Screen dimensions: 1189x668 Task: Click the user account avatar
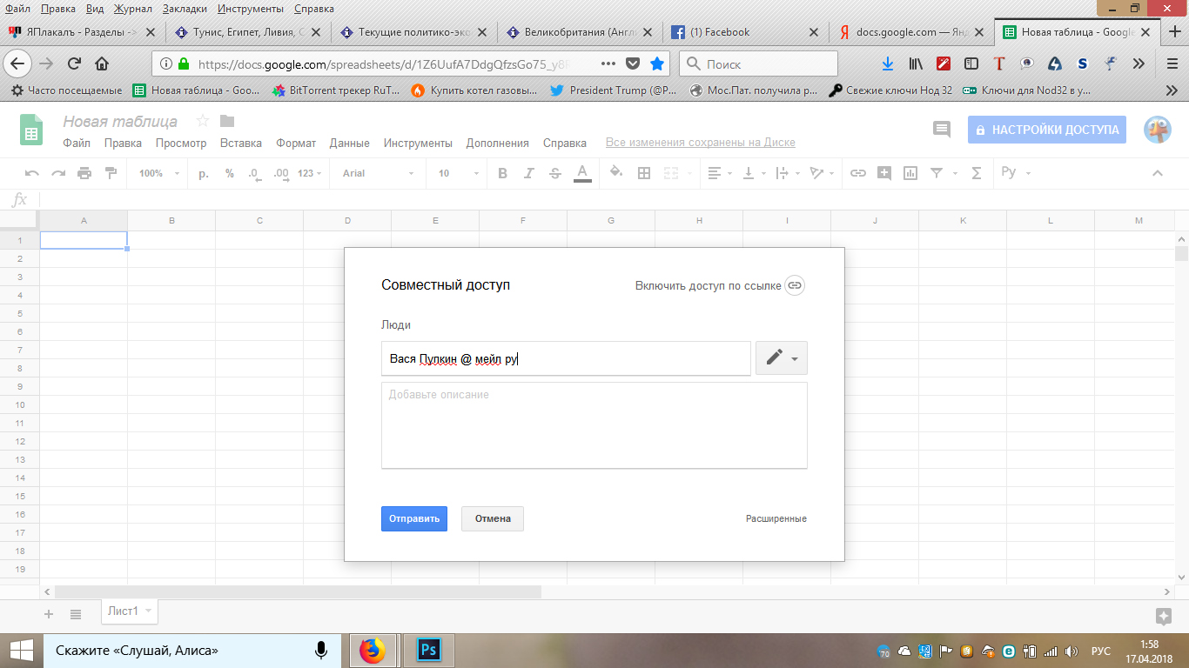click(x=1158, y=130)
